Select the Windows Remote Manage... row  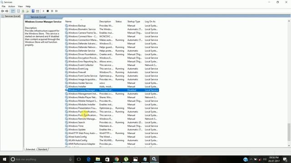[112, 119]
